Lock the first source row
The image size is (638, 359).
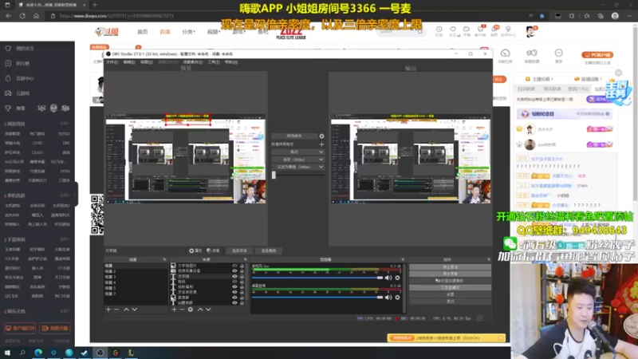(x=242, y=266)
